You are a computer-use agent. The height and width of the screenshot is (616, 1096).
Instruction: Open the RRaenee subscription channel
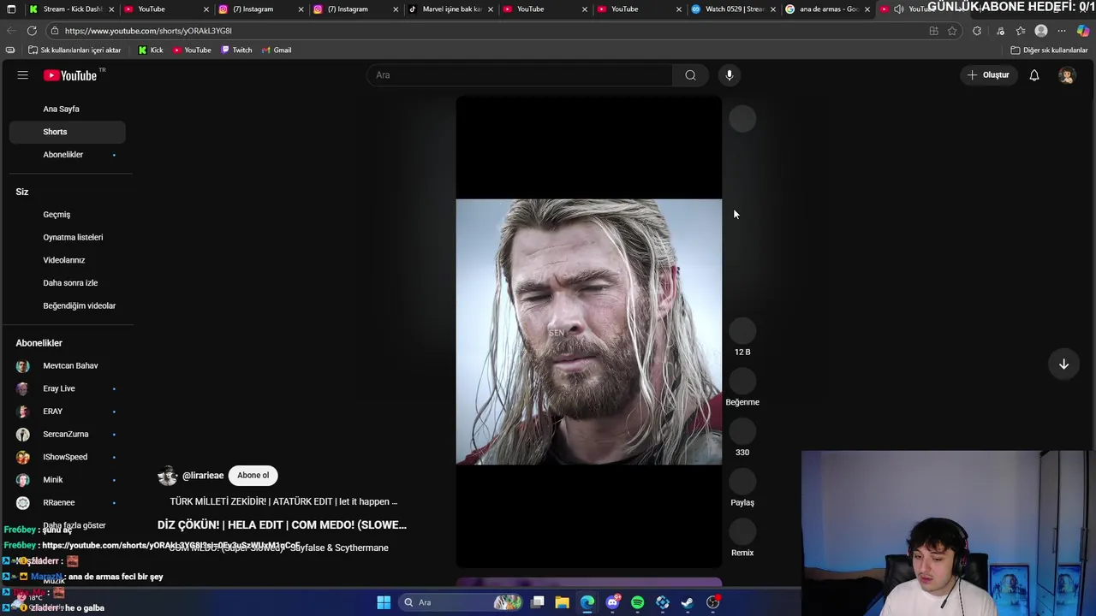(x=59, y=503)
